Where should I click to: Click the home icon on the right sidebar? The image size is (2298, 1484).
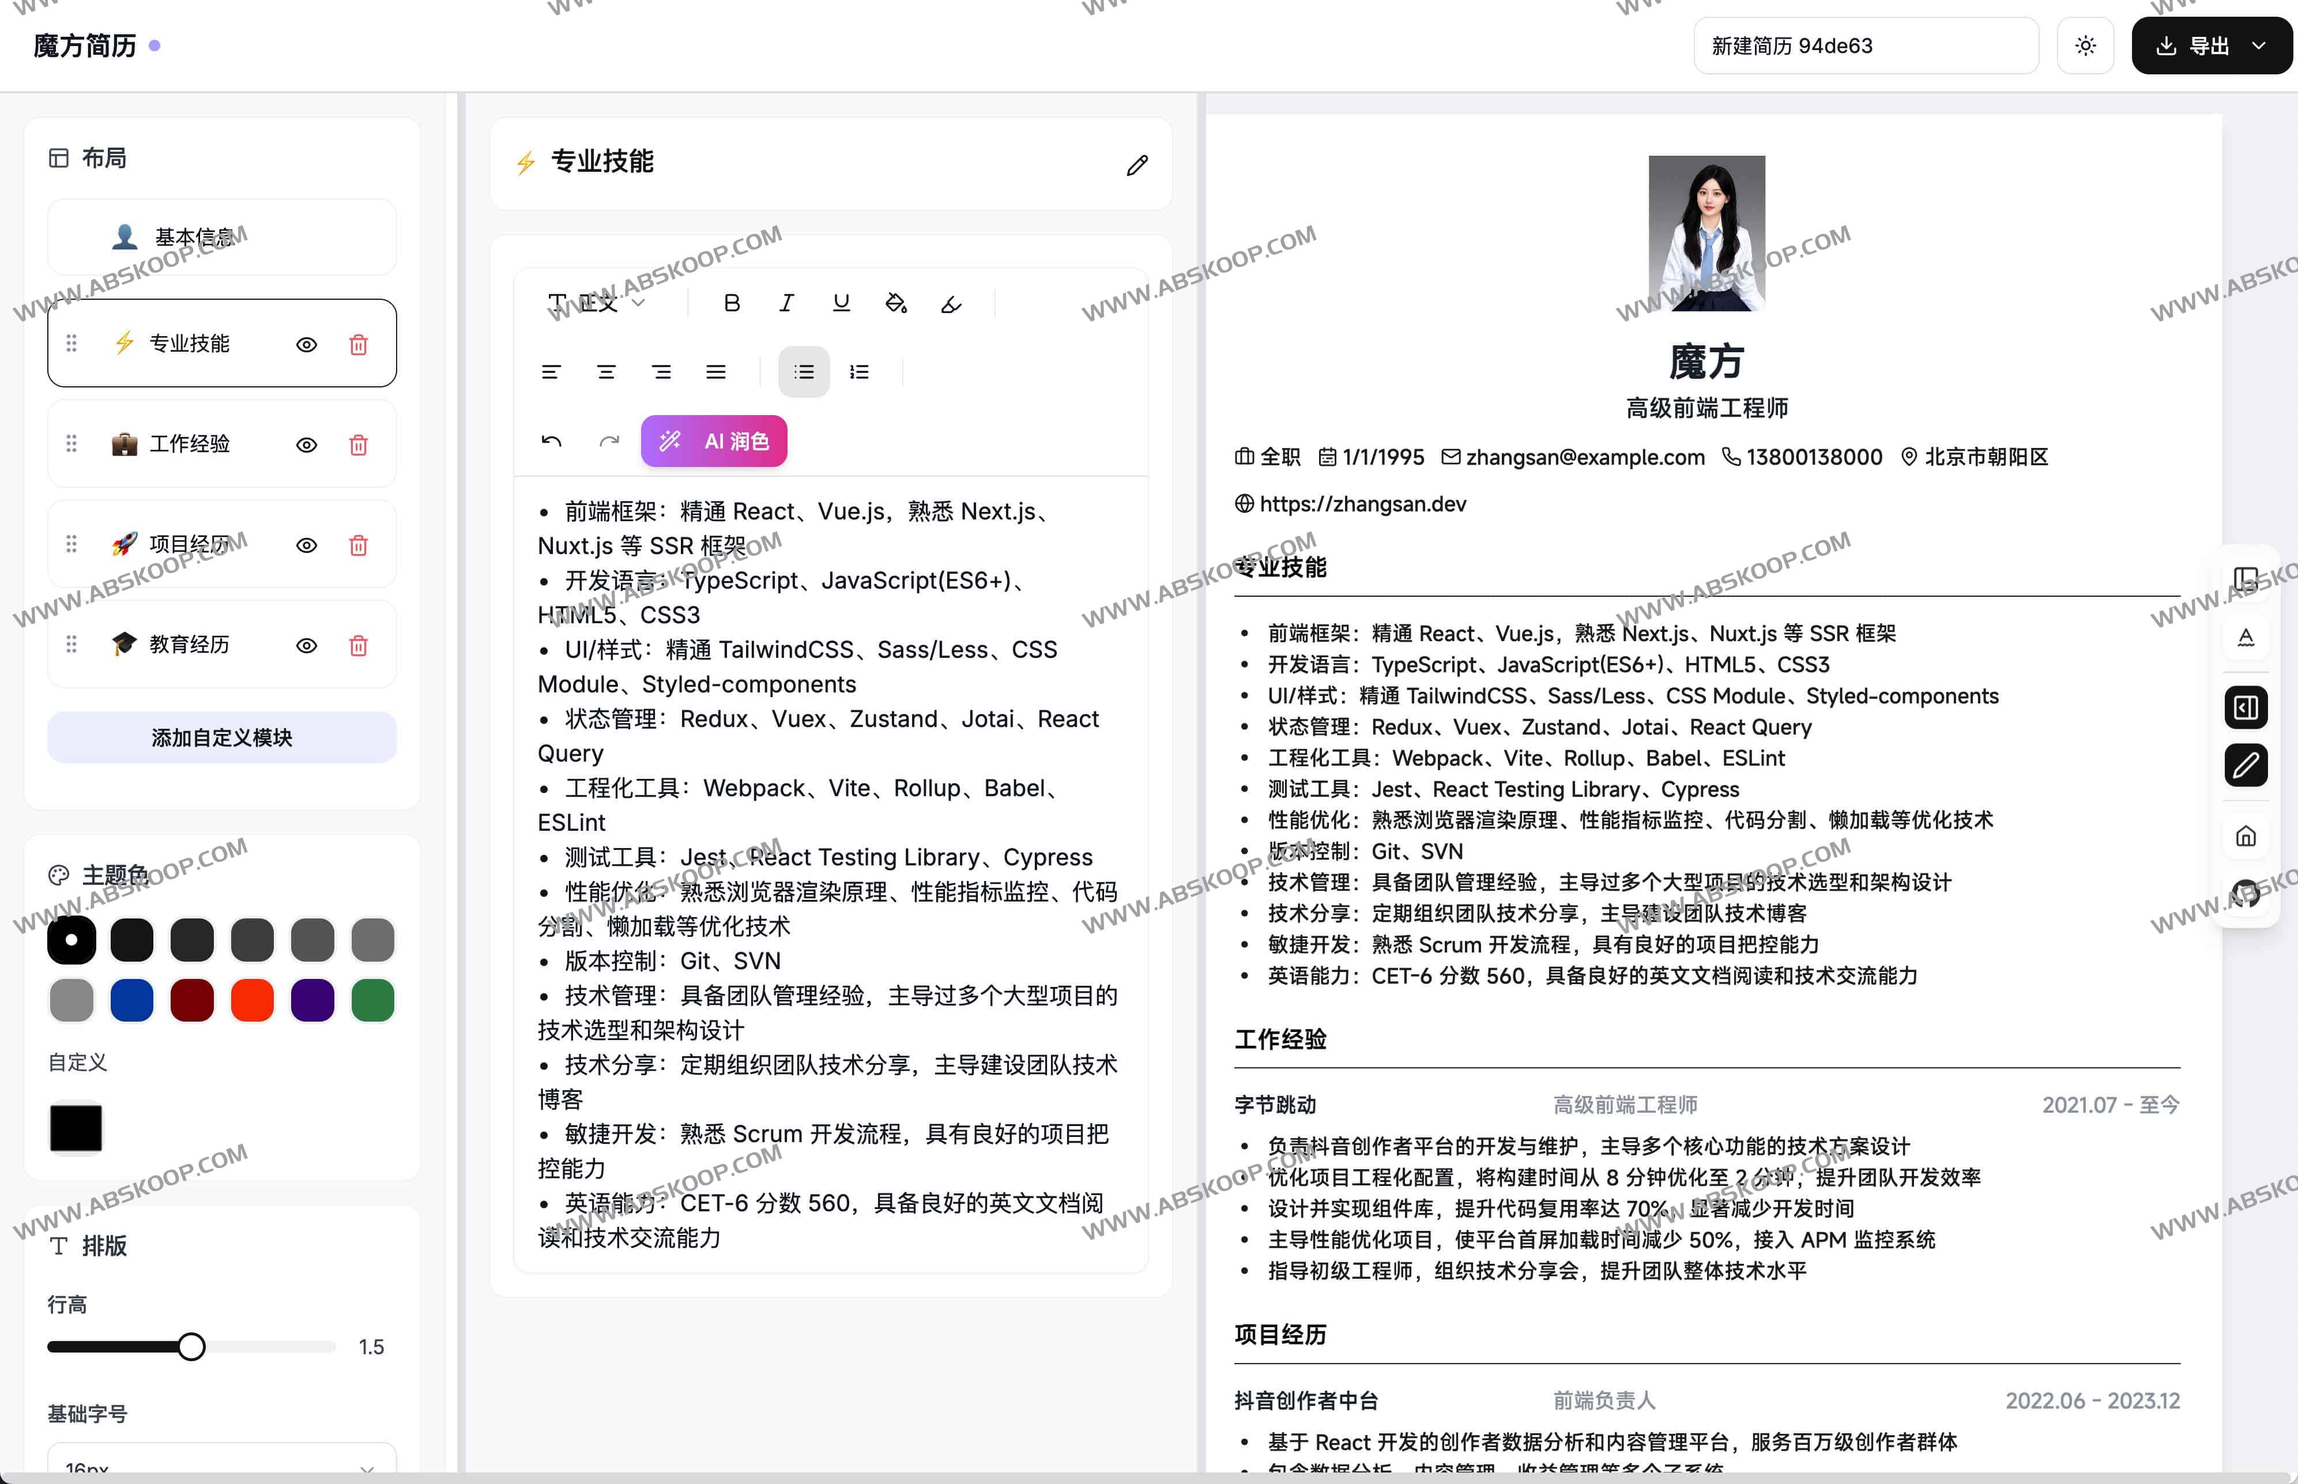[x=2246, y=835]
